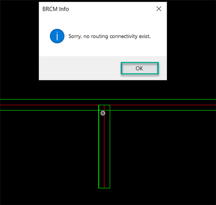The image size is (216, 205).
Task: Select the red vertical centerline below the circle
Action: pos(104,151)
